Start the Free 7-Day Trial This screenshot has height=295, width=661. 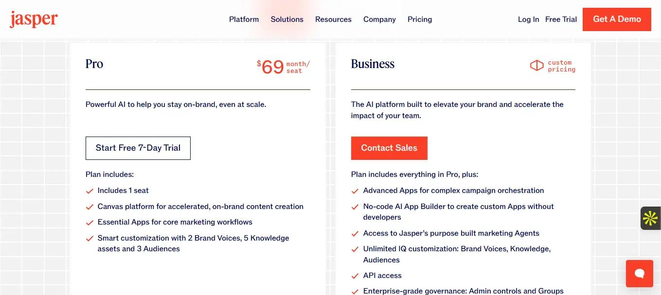point(138,148)
